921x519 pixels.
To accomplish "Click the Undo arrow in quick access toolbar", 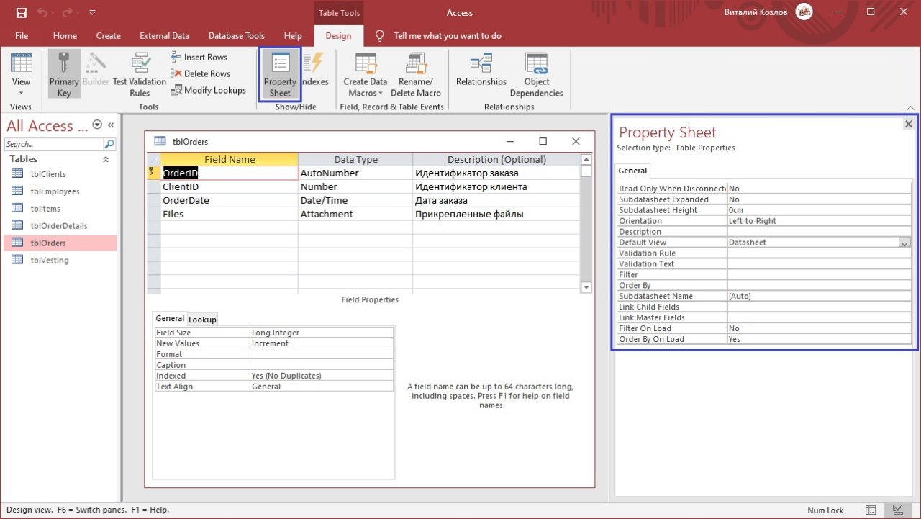I will 43,12.
